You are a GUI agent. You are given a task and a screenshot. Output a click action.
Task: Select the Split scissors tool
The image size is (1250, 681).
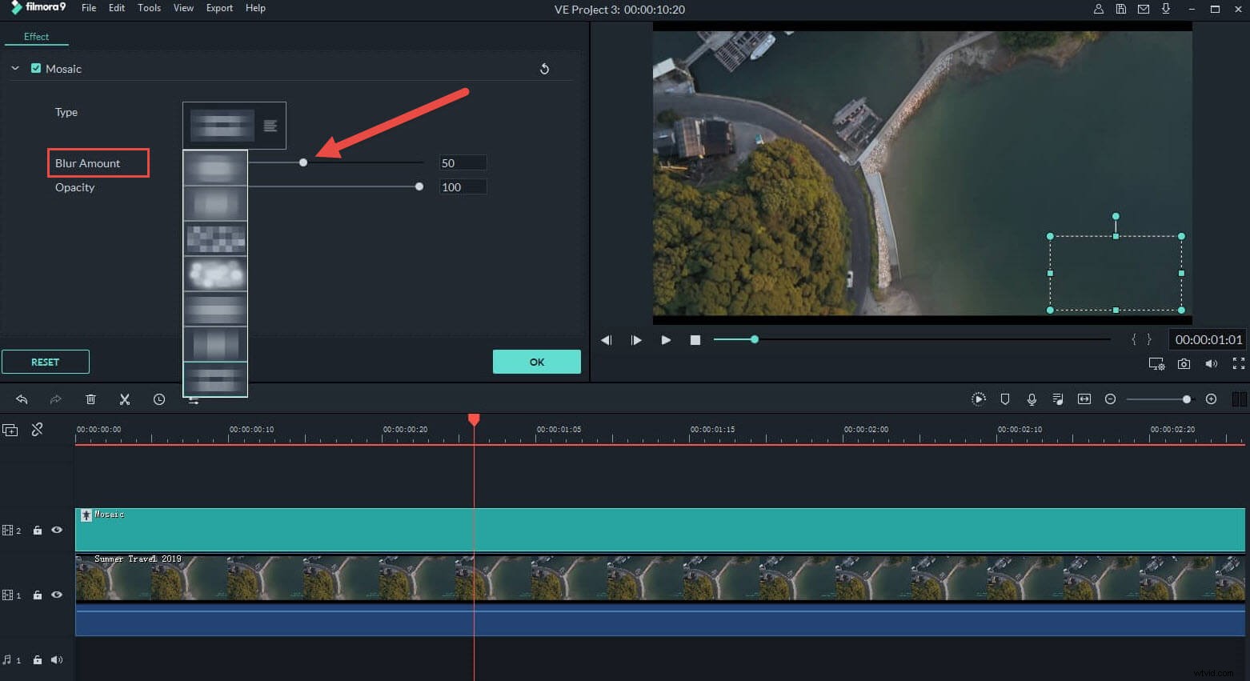124,399
